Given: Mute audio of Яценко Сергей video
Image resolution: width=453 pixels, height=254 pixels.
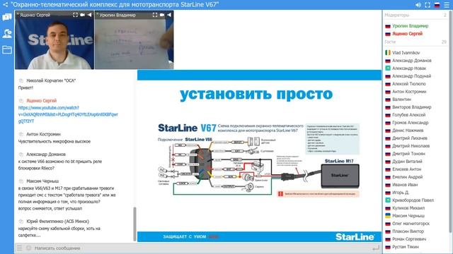Looking at the screenshot, I should tap(90, 15).
